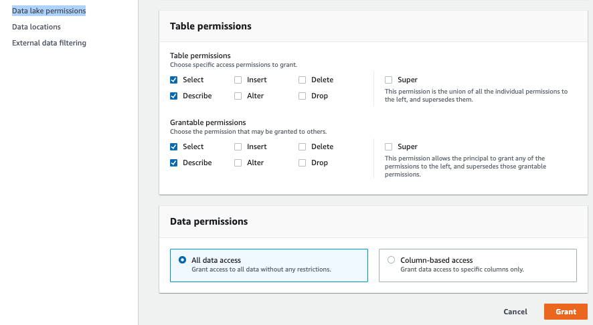Check Alter under Grantable permissions
Viewport: 593px width, 325px height.
tap(238, 162)
